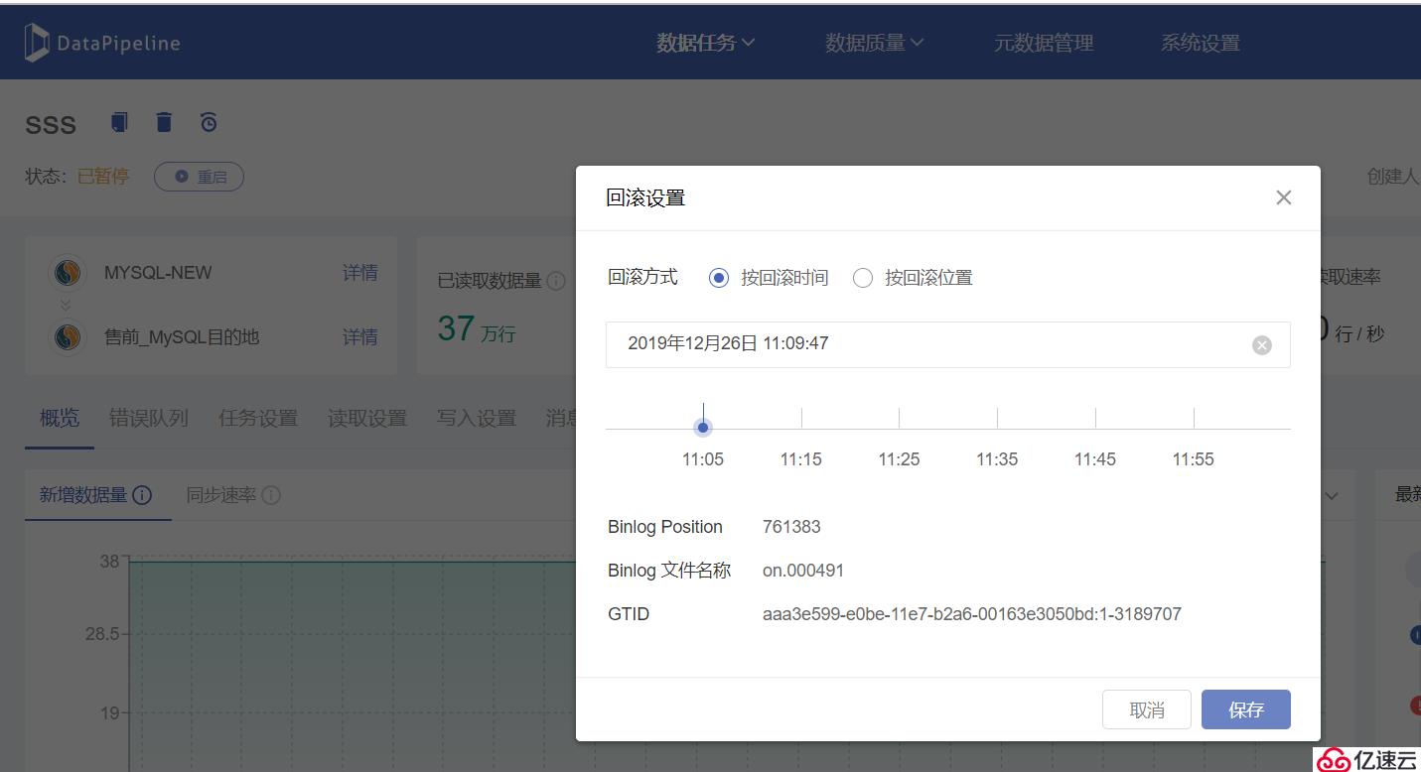
Task: Open 详情 link for 售前_MySQL目的地
Action: (360, 337)
